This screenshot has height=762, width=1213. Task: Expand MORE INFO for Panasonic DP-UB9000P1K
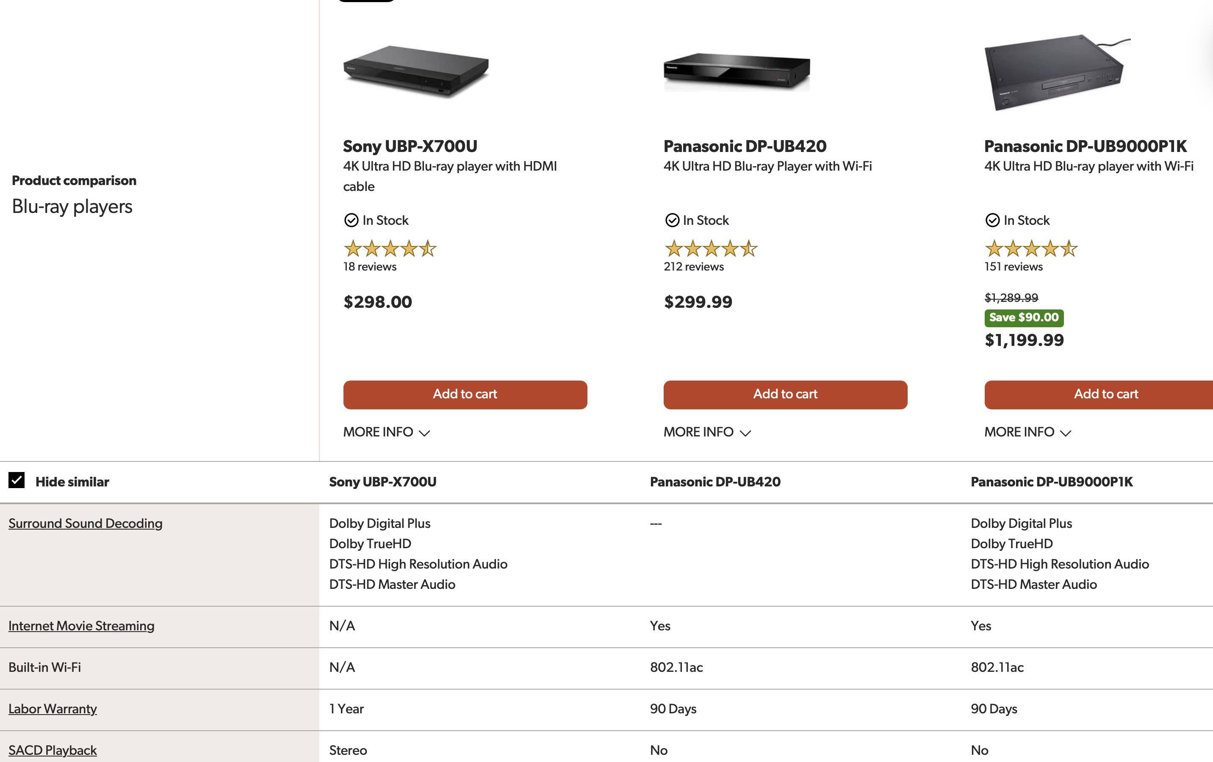tap(1027, 432)
